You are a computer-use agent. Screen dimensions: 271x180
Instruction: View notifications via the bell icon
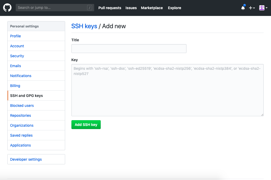pyautogui.click(x=243, y=8)
